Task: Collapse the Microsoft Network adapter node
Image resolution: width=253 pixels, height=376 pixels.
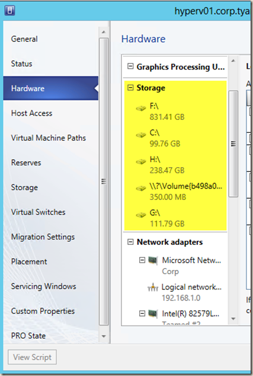Action: pyautogui.click(x=142, y=260)
